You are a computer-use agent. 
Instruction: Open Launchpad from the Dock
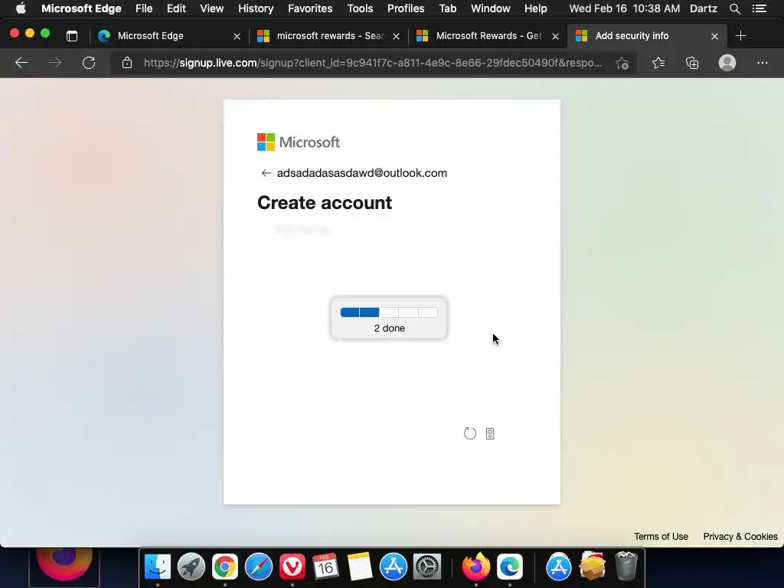pyautogui.click(x=191, y=567)
